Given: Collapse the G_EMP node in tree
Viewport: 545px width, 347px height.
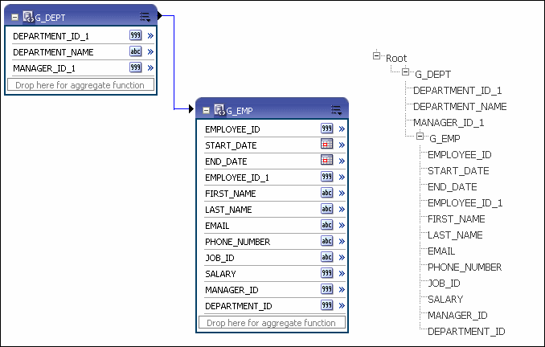Looking at the screenshot, I should (x=420, y=137).
